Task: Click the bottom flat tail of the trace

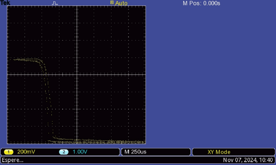Action: [98, 141]
